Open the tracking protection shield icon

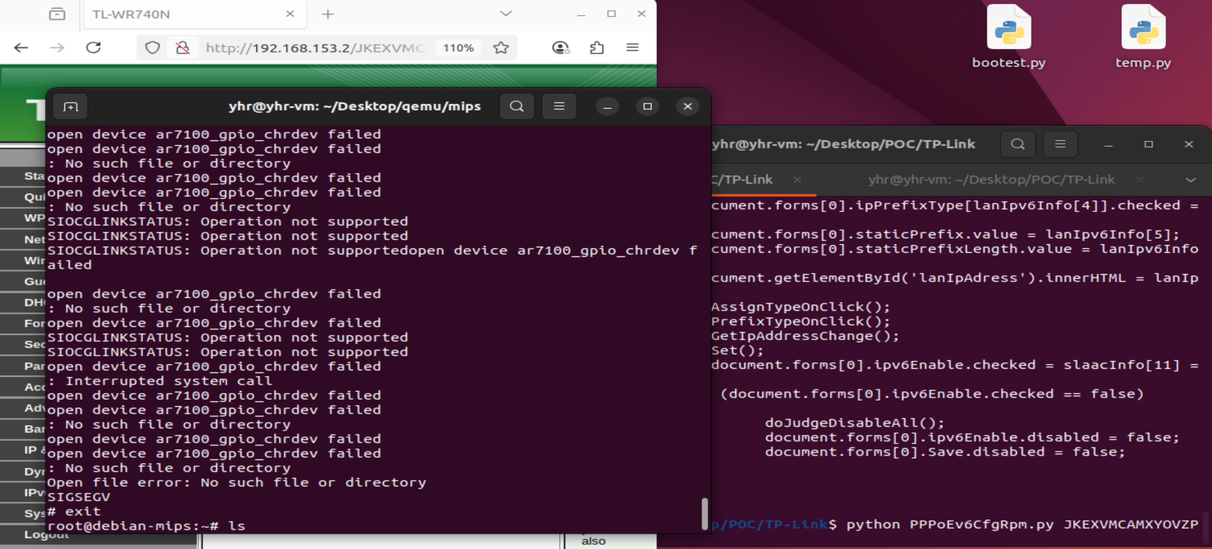152,48
